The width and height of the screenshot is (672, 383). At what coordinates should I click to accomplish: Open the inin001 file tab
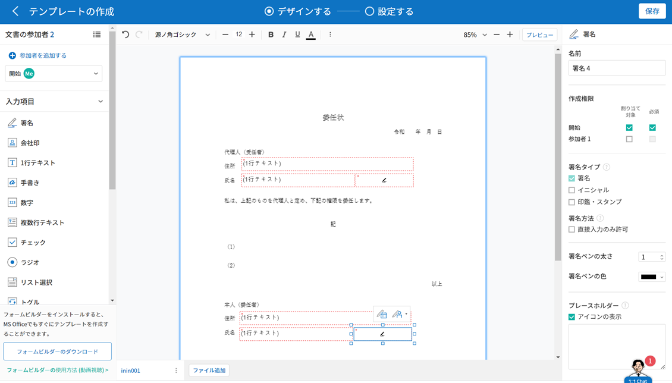(131, 371)
